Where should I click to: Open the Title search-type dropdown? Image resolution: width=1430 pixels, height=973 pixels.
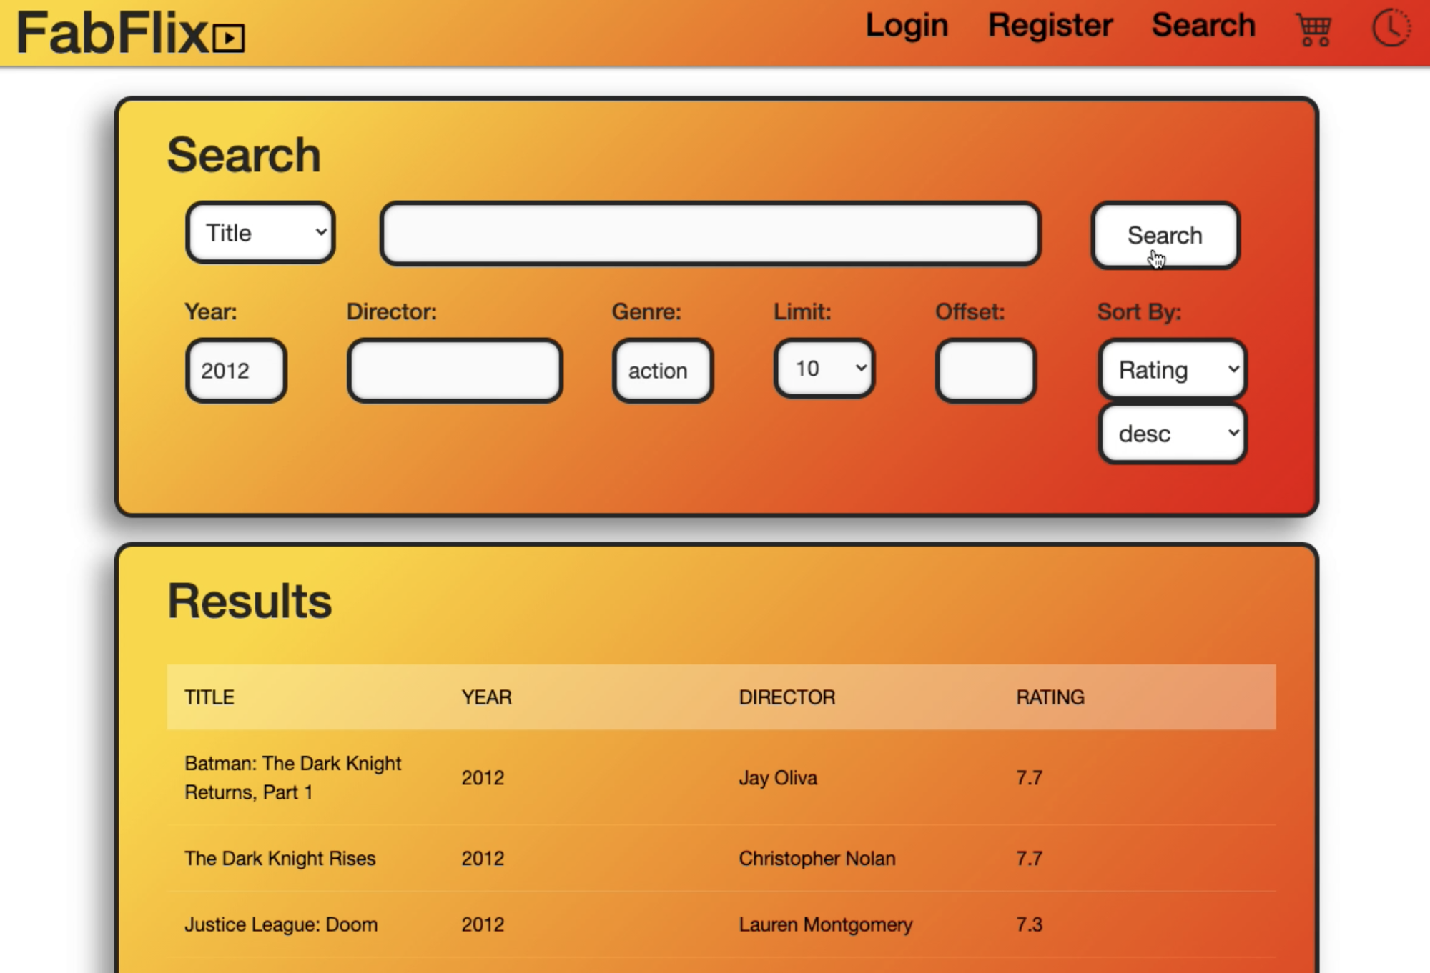259,232
